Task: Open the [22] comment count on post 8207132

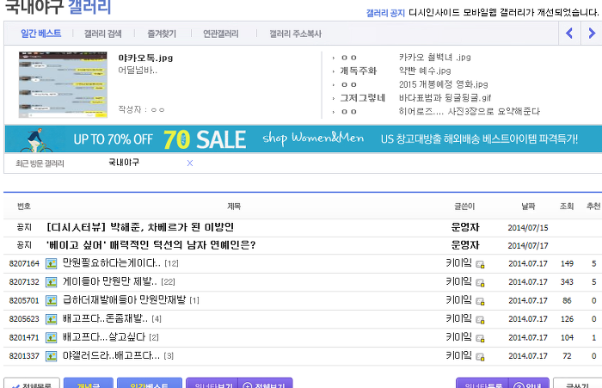Action: [169, 282]
